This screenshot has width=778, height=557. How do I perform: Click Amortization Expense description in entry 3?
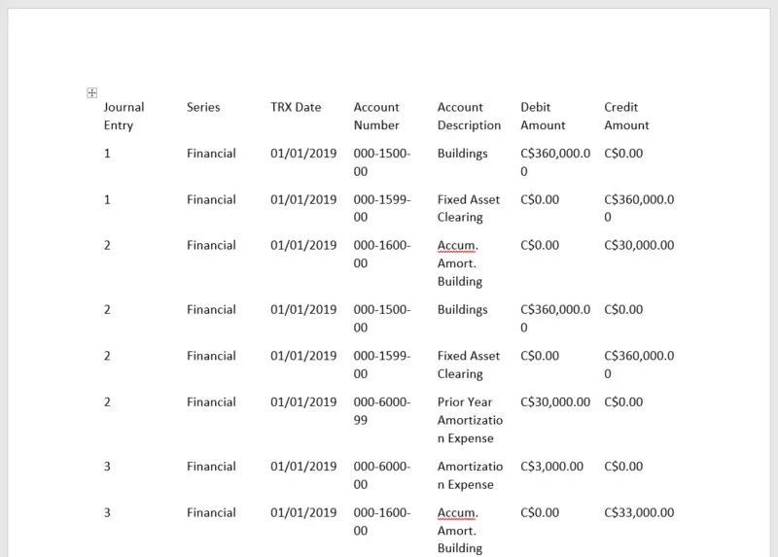pyautogui.click(x=470, y=475)
